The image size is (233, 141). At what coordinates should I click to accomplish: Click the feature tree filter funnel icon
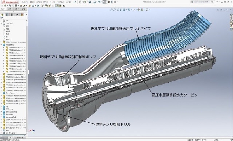tap(2, 18)
